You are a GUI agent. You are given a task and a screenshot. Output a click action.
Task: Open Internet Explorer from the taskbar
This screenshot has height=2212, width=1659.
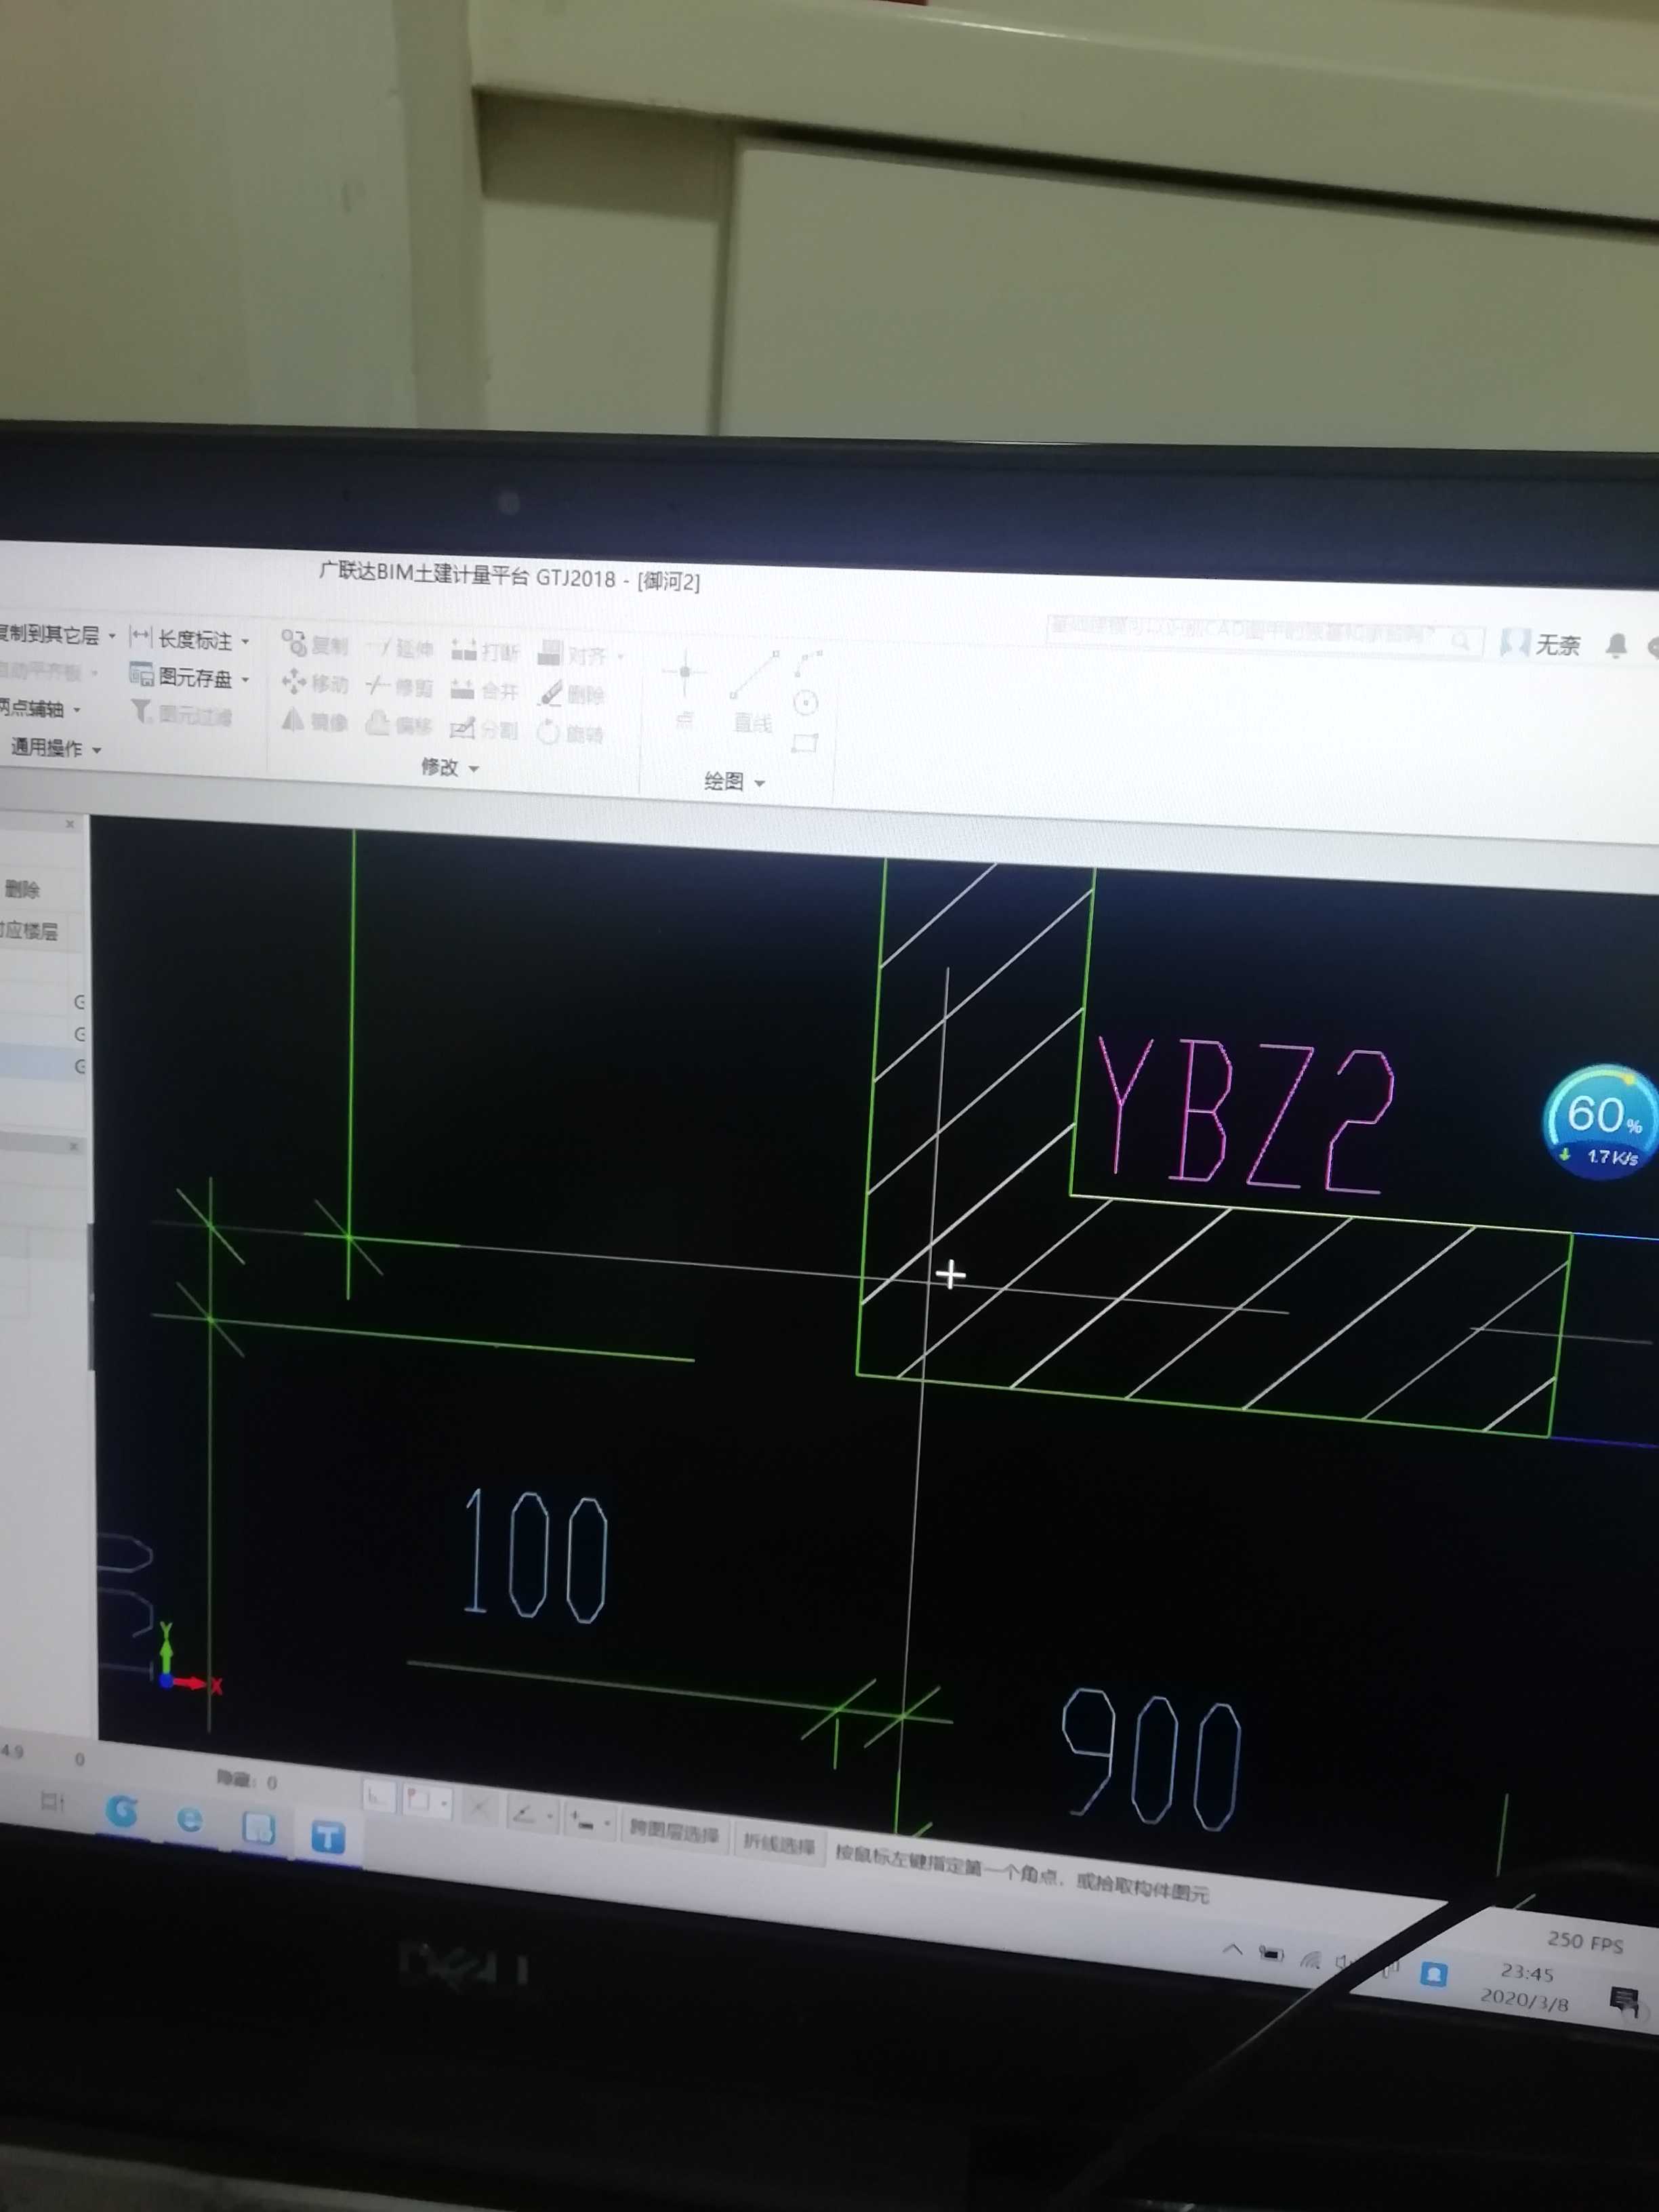[190, 1819]
